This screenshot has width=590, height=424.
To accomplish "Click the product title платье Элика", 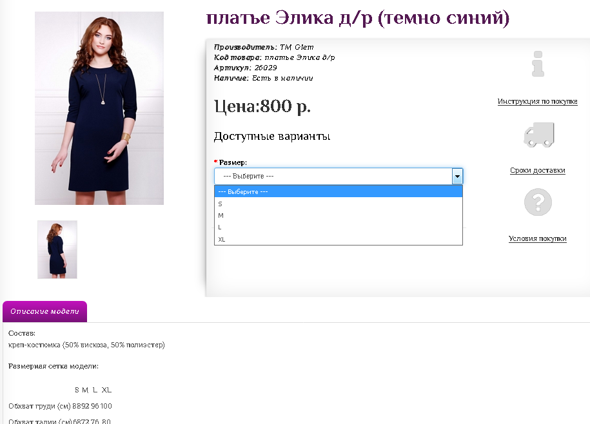I will 358,18.
